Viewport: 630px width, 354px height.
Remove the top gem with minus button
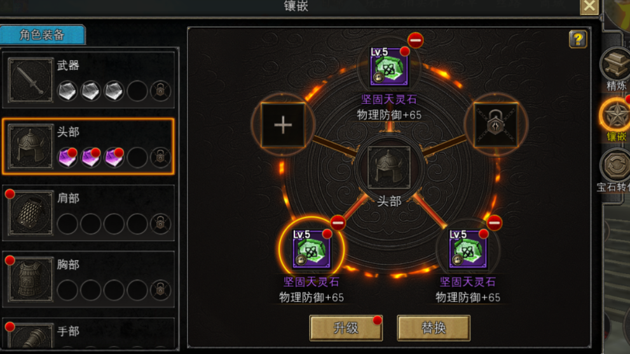tap(415, 41)
